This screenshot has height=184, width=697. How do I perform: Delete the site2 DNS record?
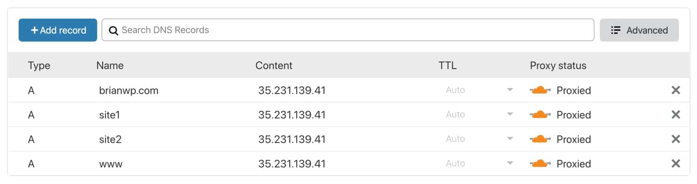(x=676, y=139)
